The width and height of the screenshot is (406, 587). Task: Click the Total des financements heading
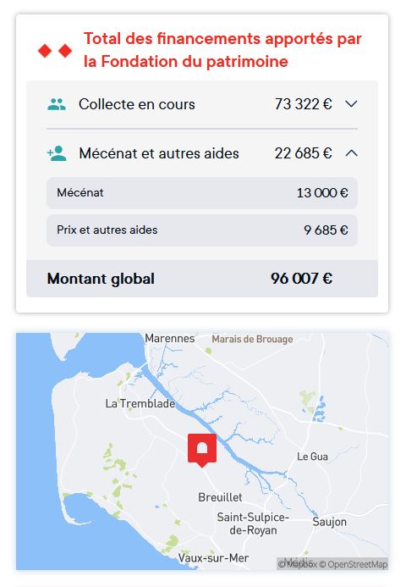[222, 50]
